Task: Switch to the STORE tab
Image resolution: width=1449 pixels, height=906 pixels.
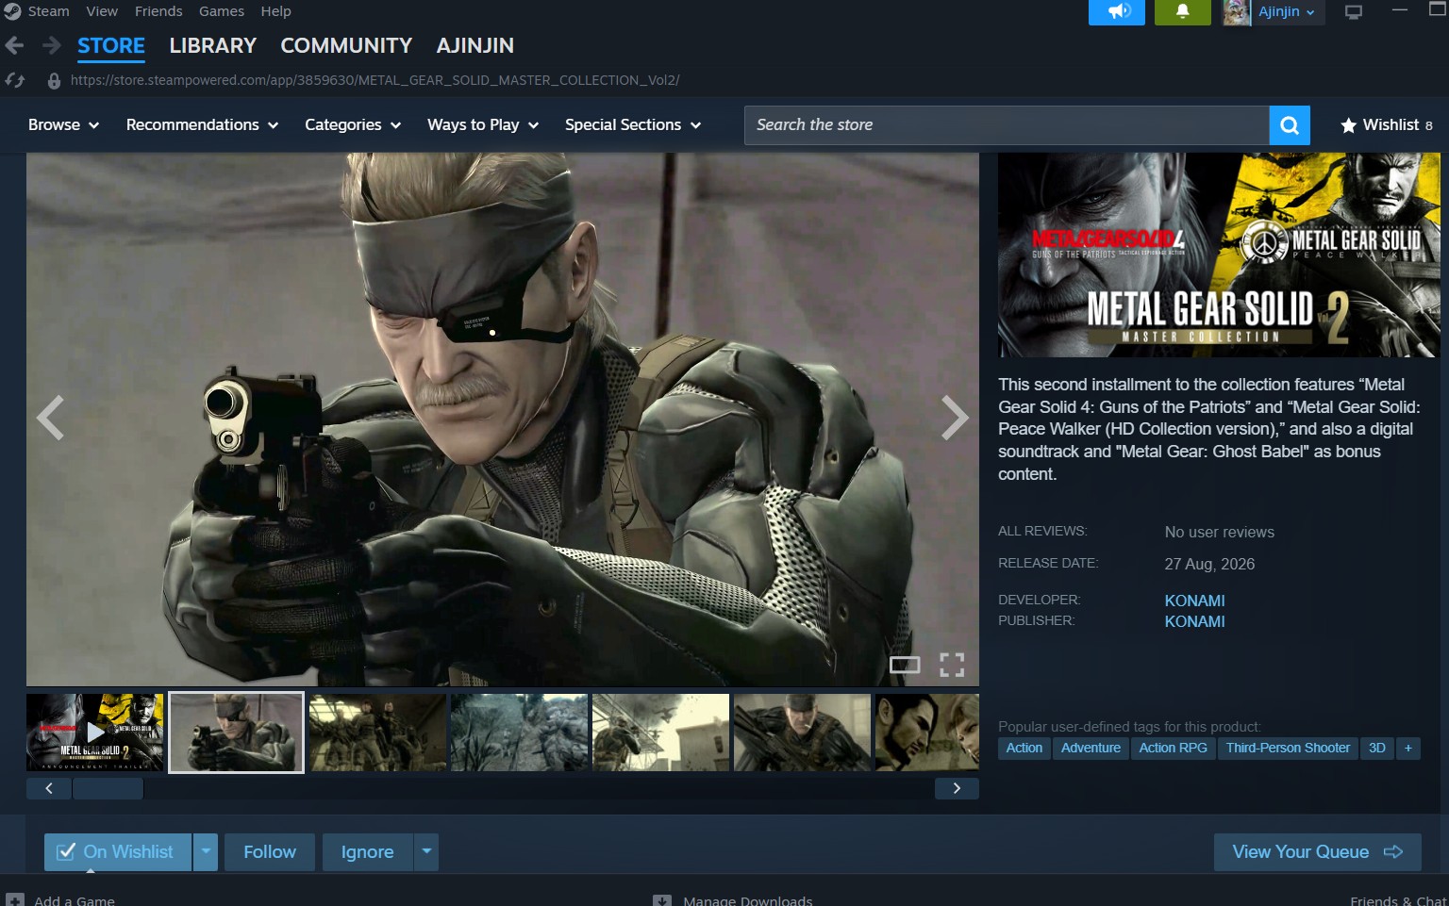Action: pyautogui.click(x=111, y=46)
